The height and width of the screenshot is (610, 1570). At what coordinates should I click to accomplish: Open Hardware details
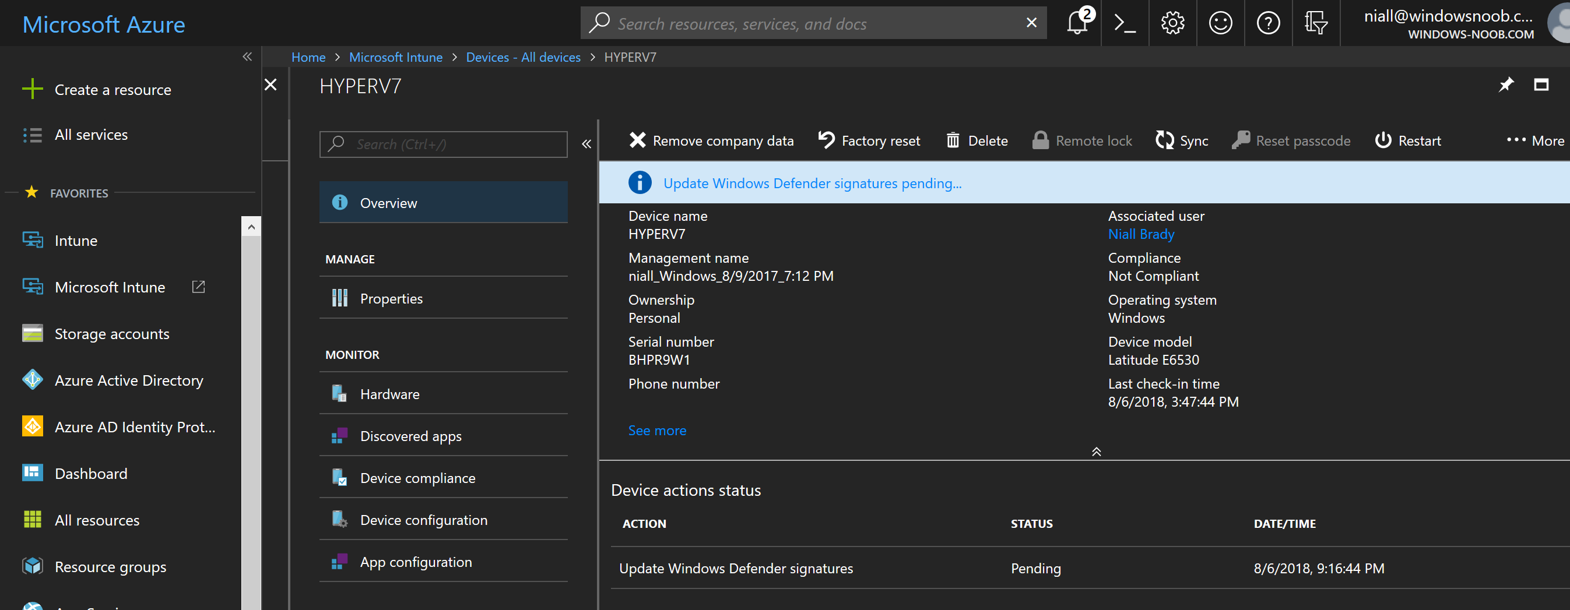tap(443, 394)
